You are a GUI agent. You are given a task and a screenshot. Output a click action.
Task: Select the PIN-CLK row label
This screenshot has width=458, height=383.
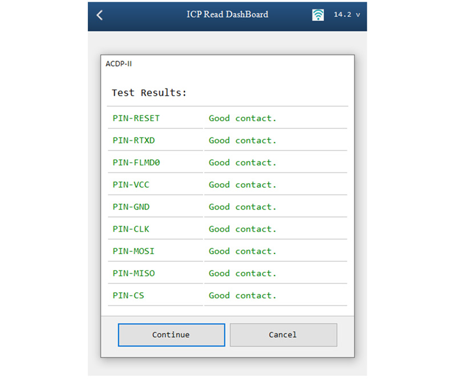[x=131, y=229]
